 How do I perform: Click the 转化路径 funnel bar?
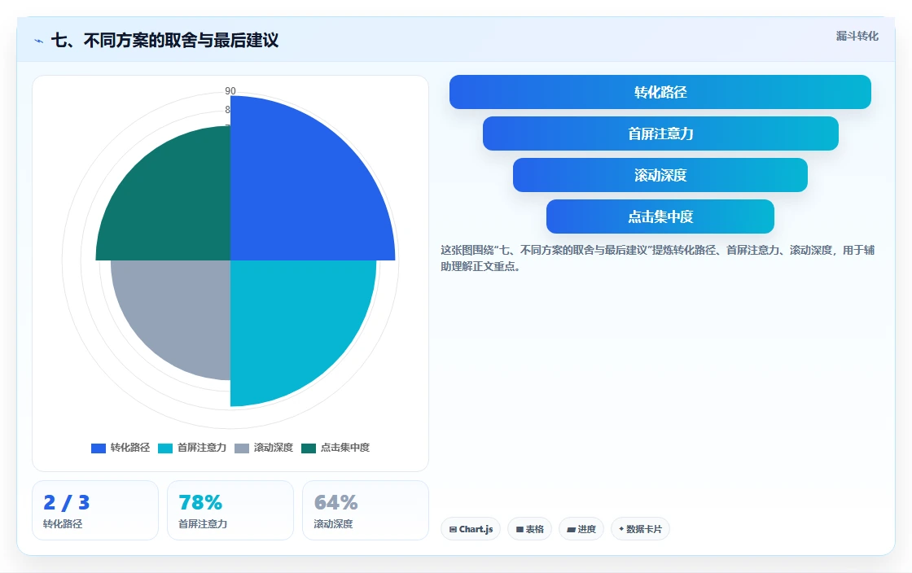click(x=660, y=92)
